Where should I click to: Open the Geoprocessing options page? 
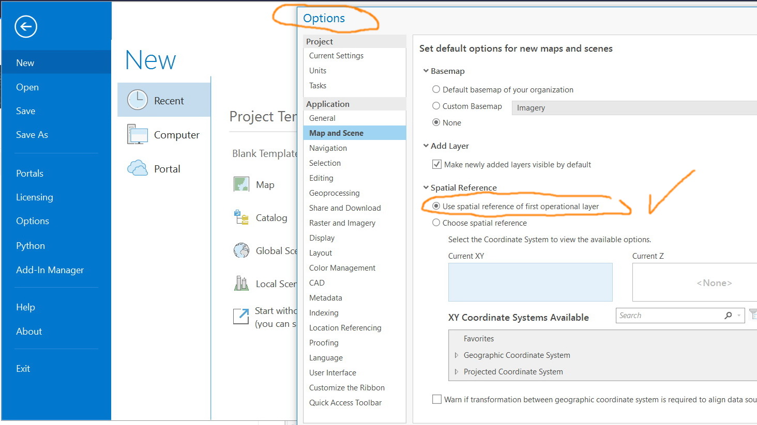click(334, 193)
